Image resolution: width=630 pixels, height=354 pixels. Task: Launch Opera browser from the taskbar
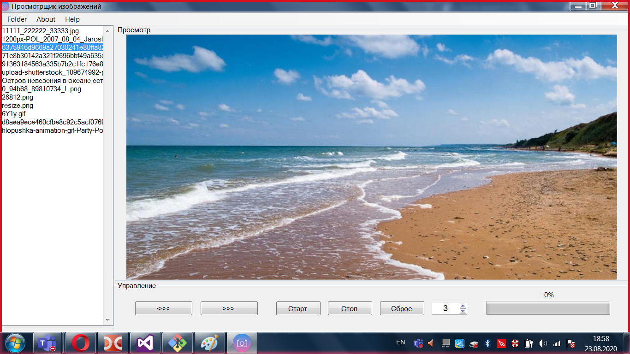pos(80,343)
